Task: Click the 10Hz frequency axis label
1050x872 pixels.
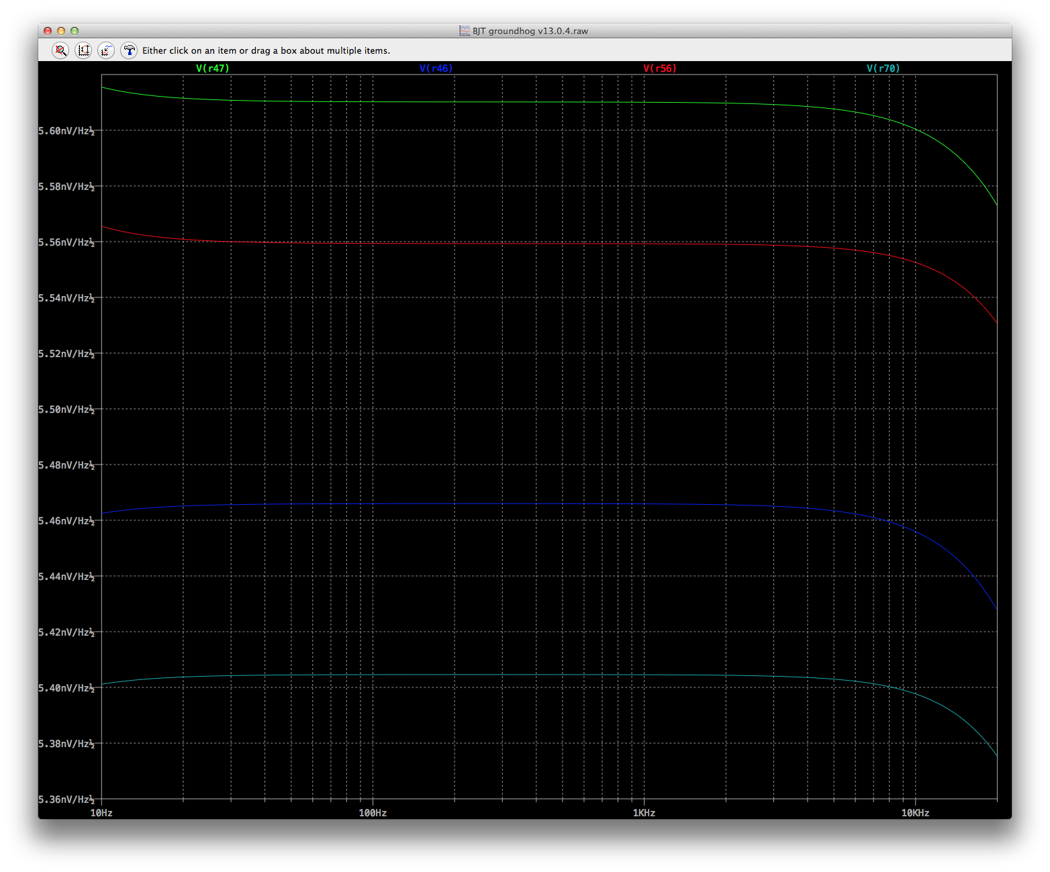Action: 101,813
